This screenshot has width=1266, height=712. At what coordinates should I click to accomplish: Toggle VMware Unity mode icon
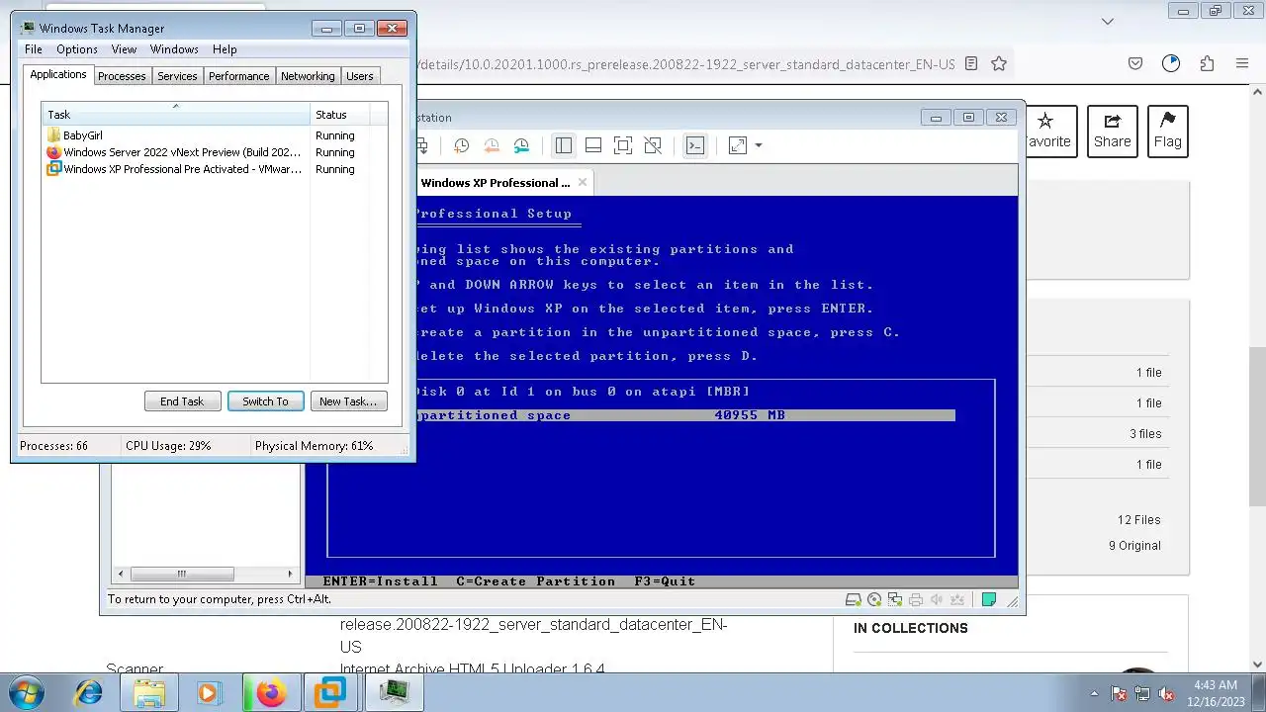[x=653, y=146]
